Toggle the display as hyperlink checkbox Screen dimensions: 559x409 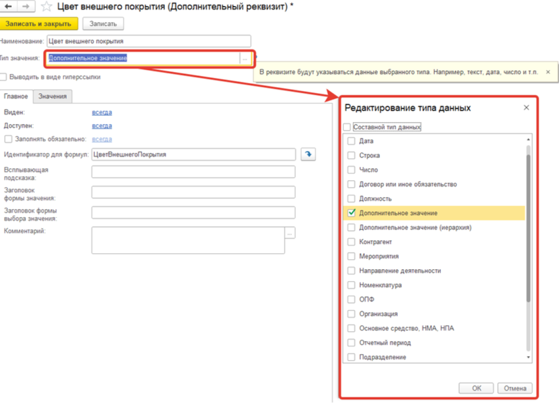coord(3,77)
